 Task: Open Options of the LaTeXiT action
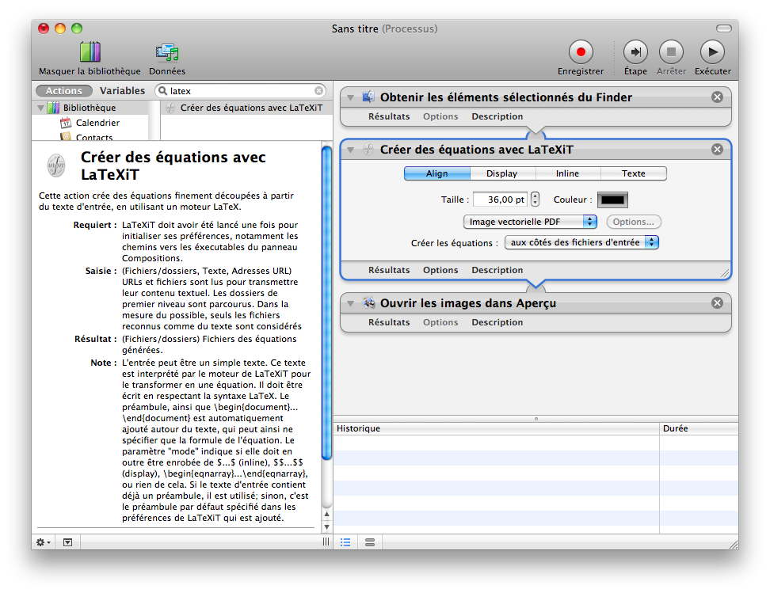[440, 270]
